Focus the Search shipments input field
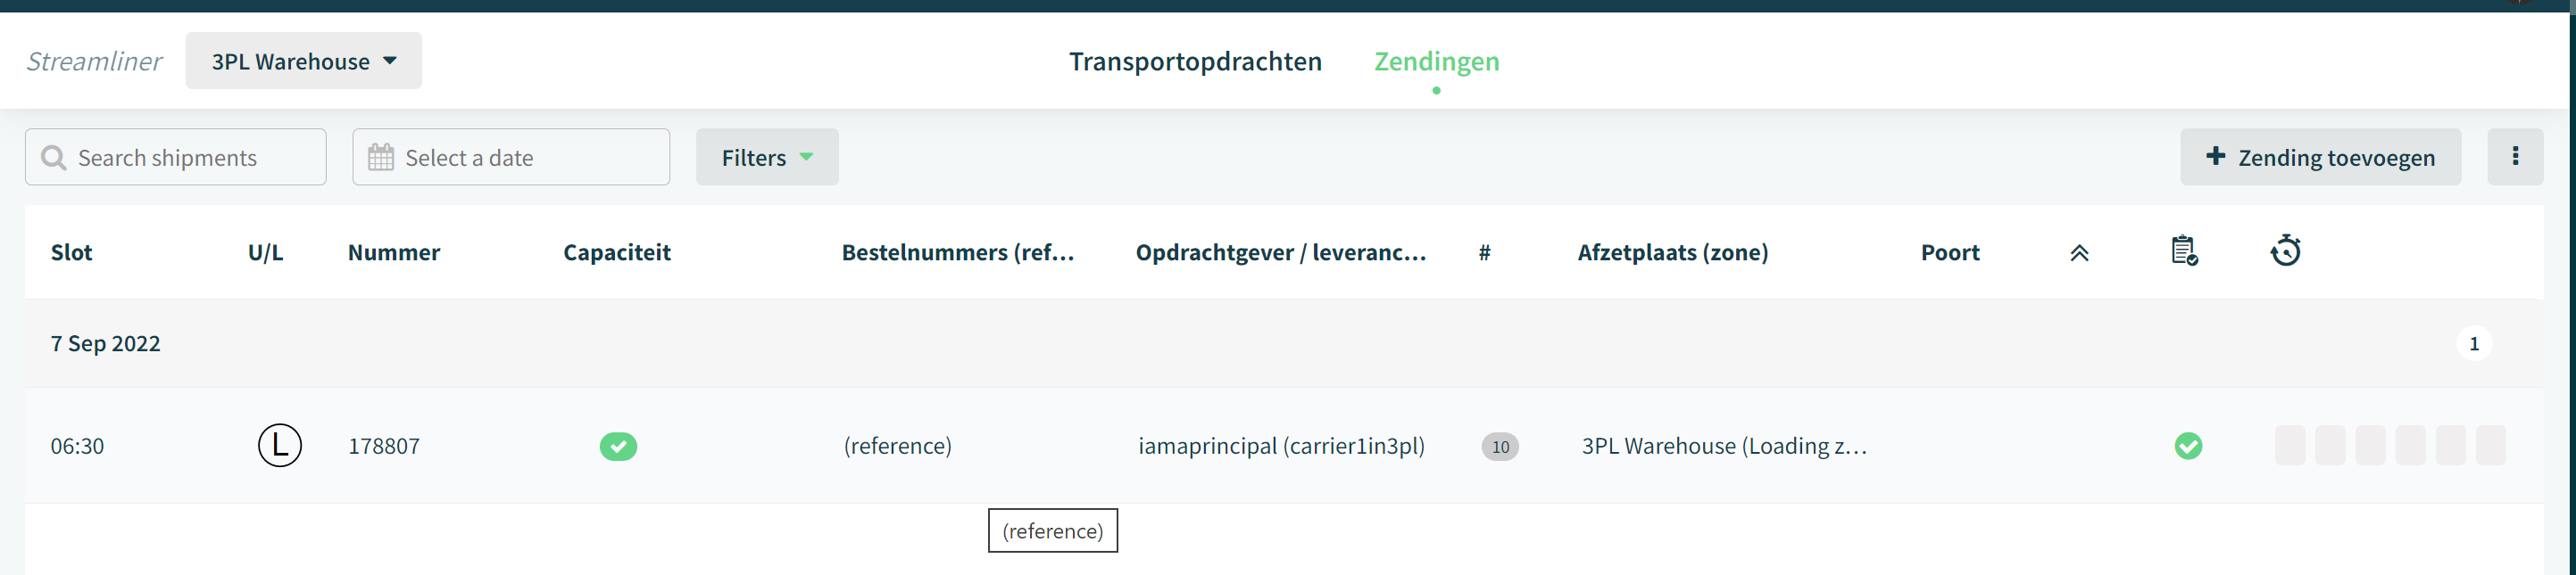This screenshot has height=575, width=2576. click(x=176, y=157)
